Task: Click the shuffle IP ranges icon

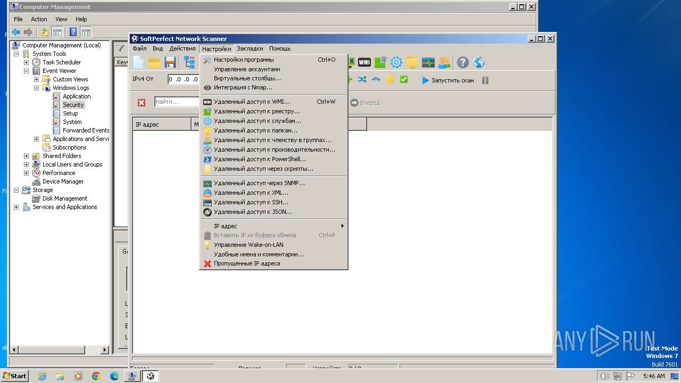Action: pos(362,80)
